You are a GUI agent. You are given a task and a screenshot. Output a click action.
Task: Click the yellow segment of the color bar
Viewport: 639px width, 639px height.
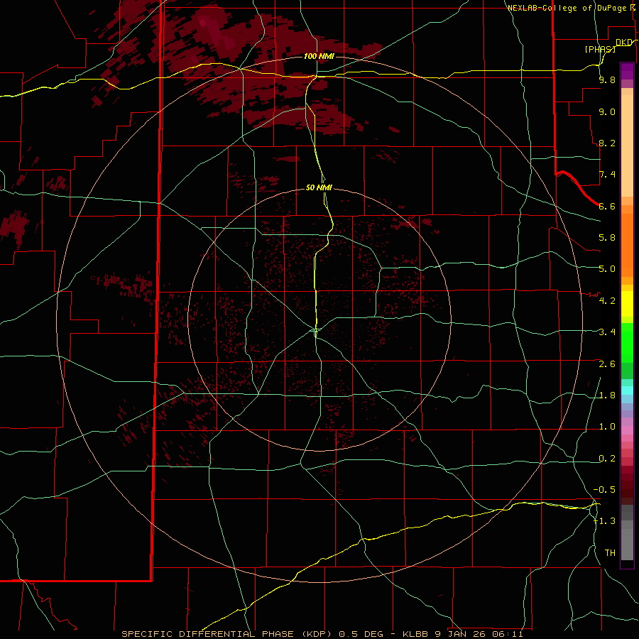pyautogui.click(x=627, y=304)
